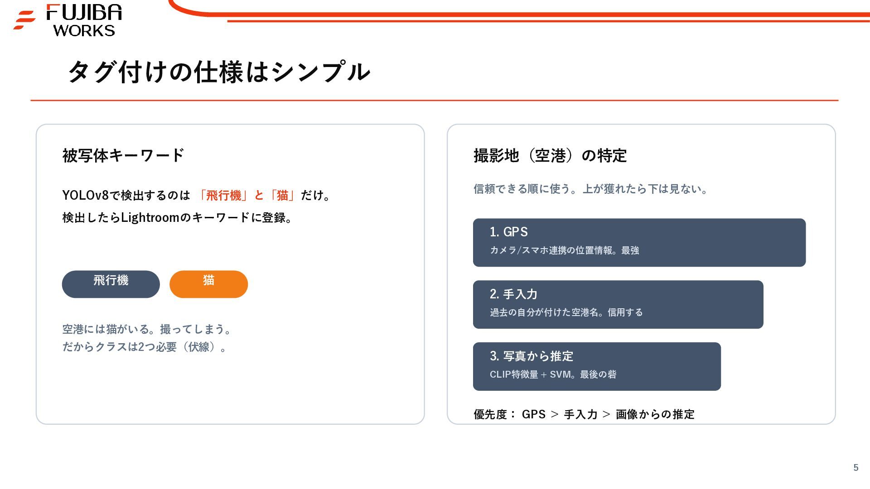Select the 1. GPS priority bar
870x489 pixels.
pyautogui.click(x=639, y=242)
